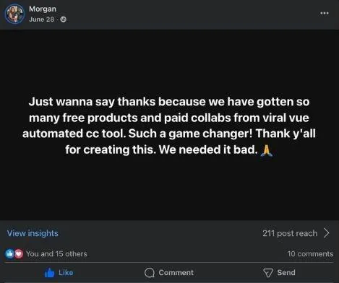Click the praying hands emoji in post
339x283 pixels.
(x=267, y=150)
